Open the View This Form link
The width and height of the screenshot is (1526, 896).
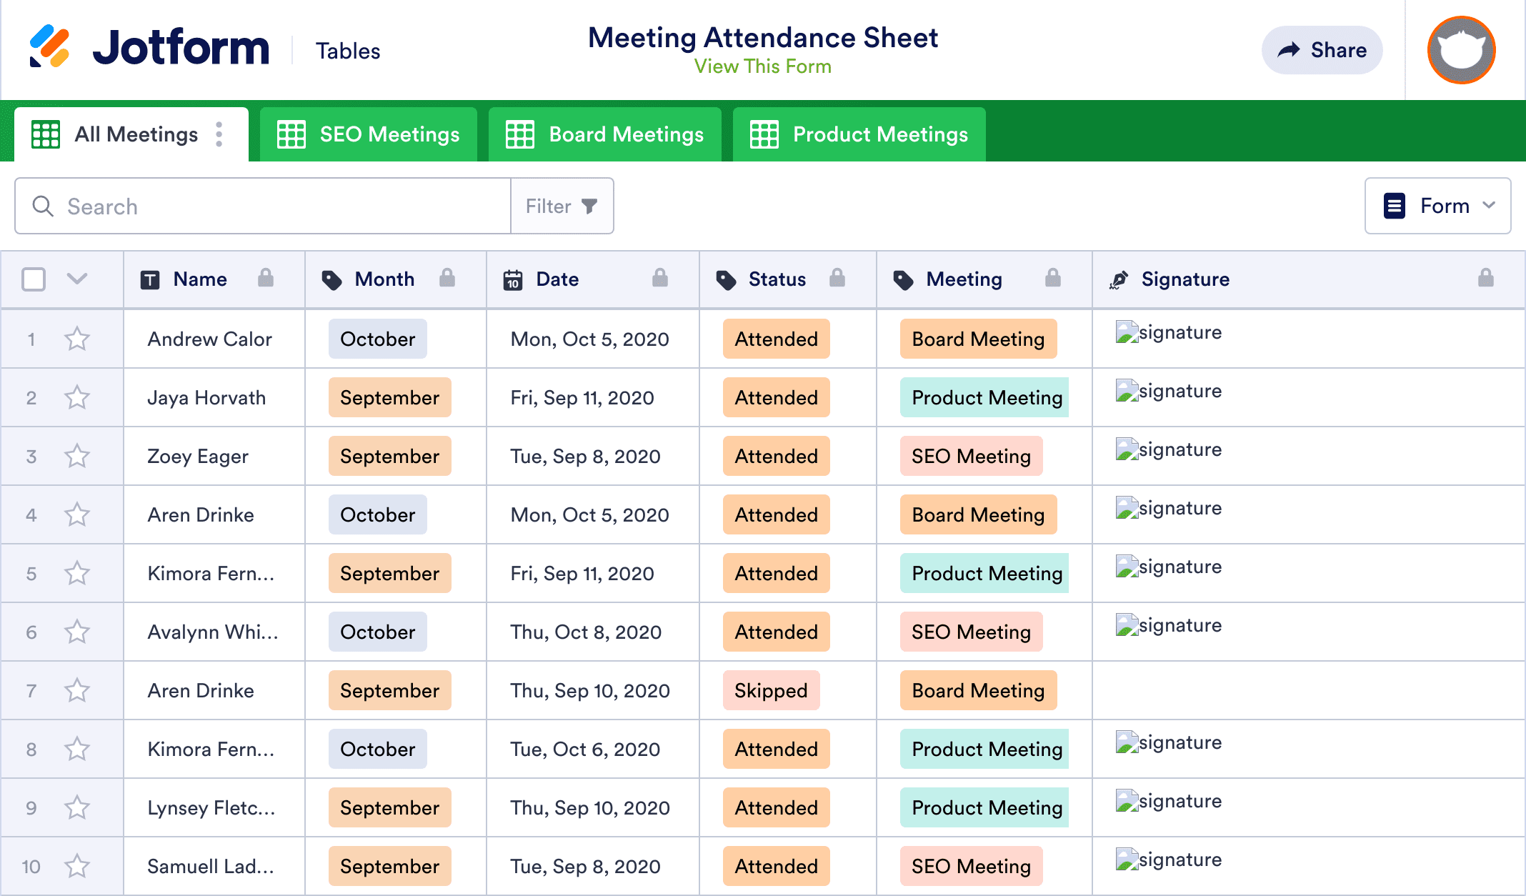point(762,66)
